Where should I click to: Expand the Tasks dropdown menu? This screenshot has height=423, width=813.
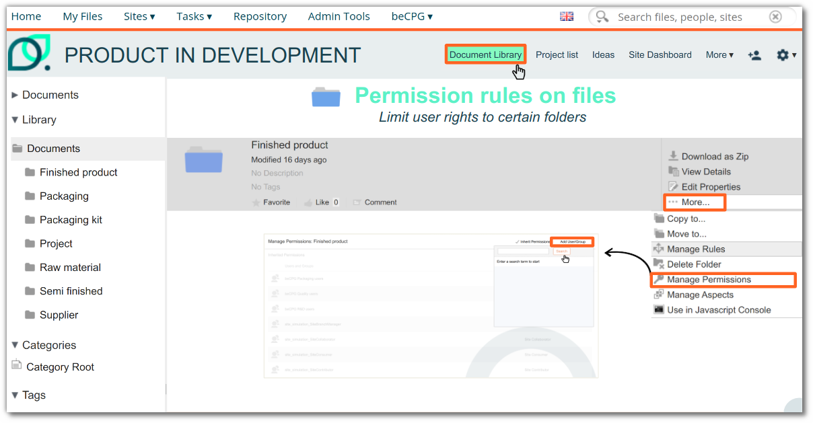coord(194,17)
